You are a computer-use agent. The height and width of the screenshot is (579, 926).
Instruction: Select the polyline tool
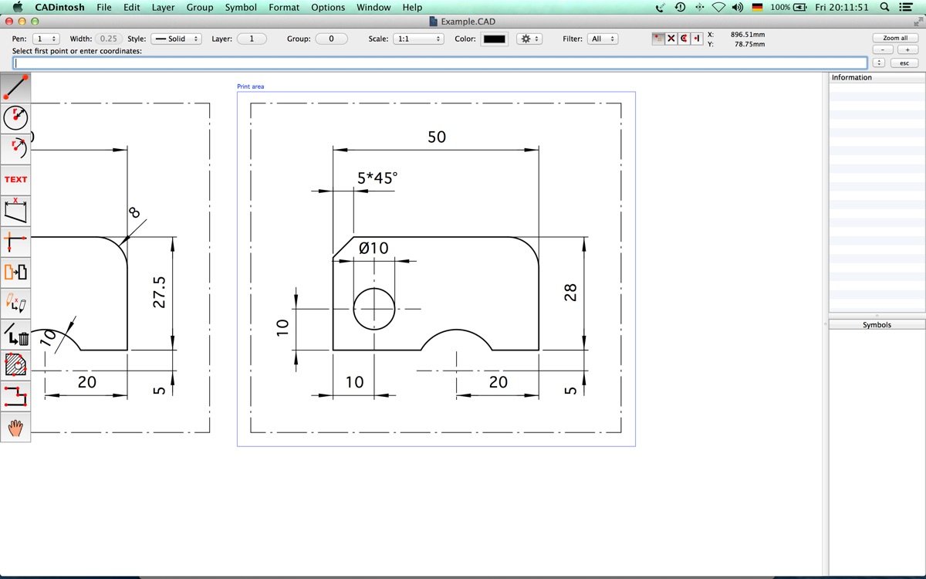pos(15,396)
